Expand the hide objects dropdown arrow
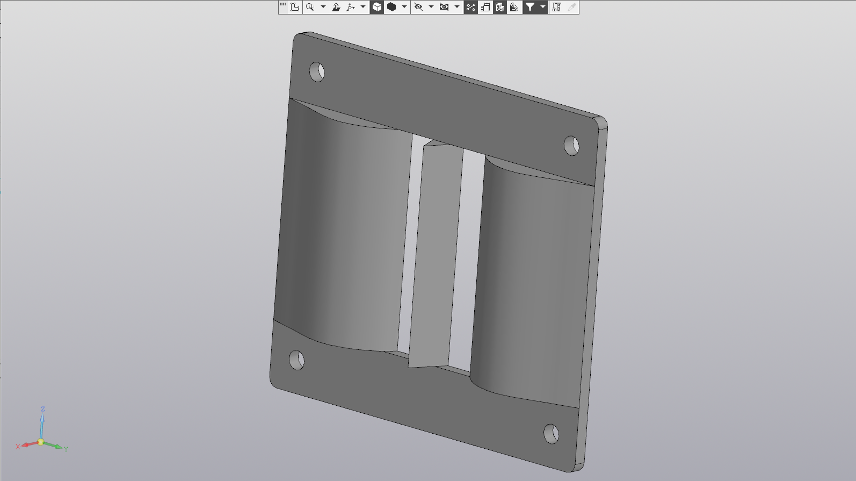The height and width of the screenshot is (481, 856). click(x=431, y=7)
